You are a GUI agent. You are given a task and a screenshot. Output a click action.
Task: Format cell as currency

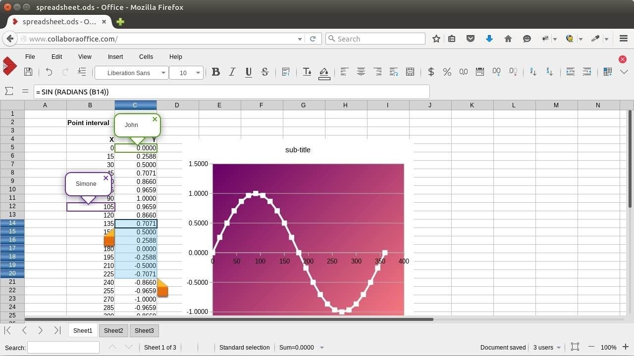(x=431, y=72)
